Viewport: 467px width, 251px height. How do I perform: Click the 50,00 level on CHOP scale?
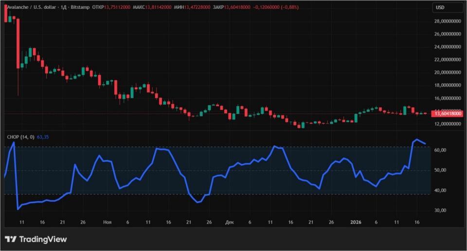point(440,171)
